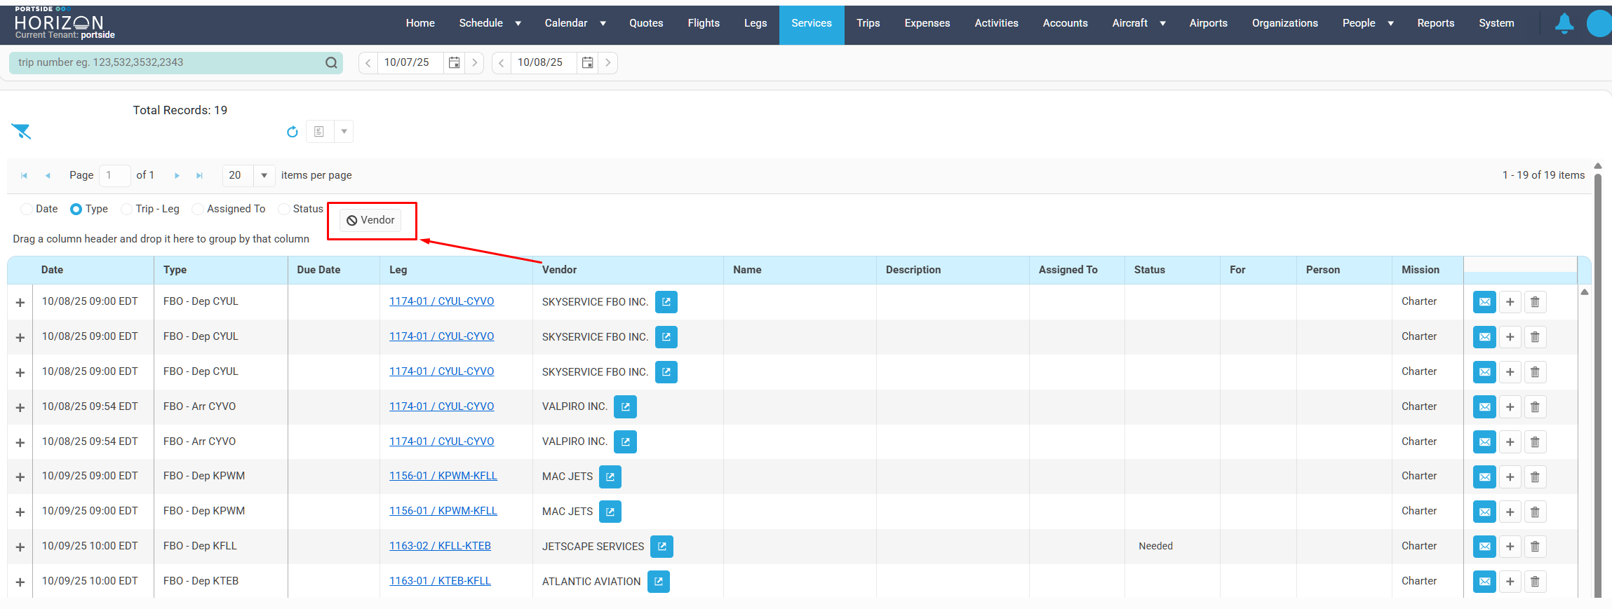Open vendor link icon beside JETSCAPE SERVICES
The height and width of the screenshot is (609, 1612).
pyautogui.click(x=661, y=547)
